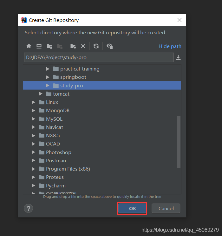This screenshot has height=236, width=222.
Task: Expand Program Files (x86) arrow
Action: tap(33, 169)
